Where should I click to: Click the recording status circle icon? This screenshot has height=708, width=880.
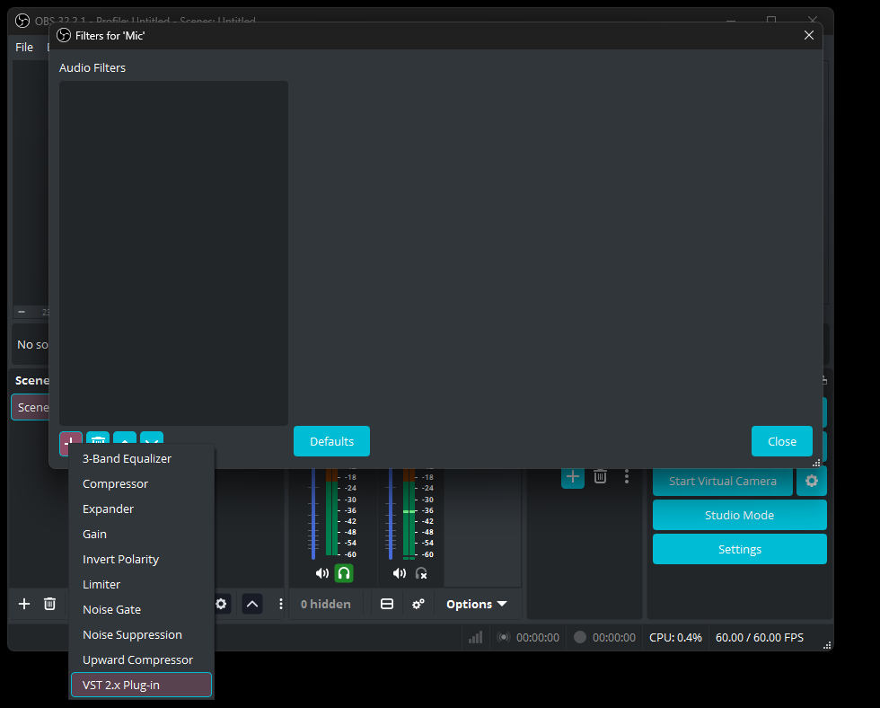pos(580,637)
